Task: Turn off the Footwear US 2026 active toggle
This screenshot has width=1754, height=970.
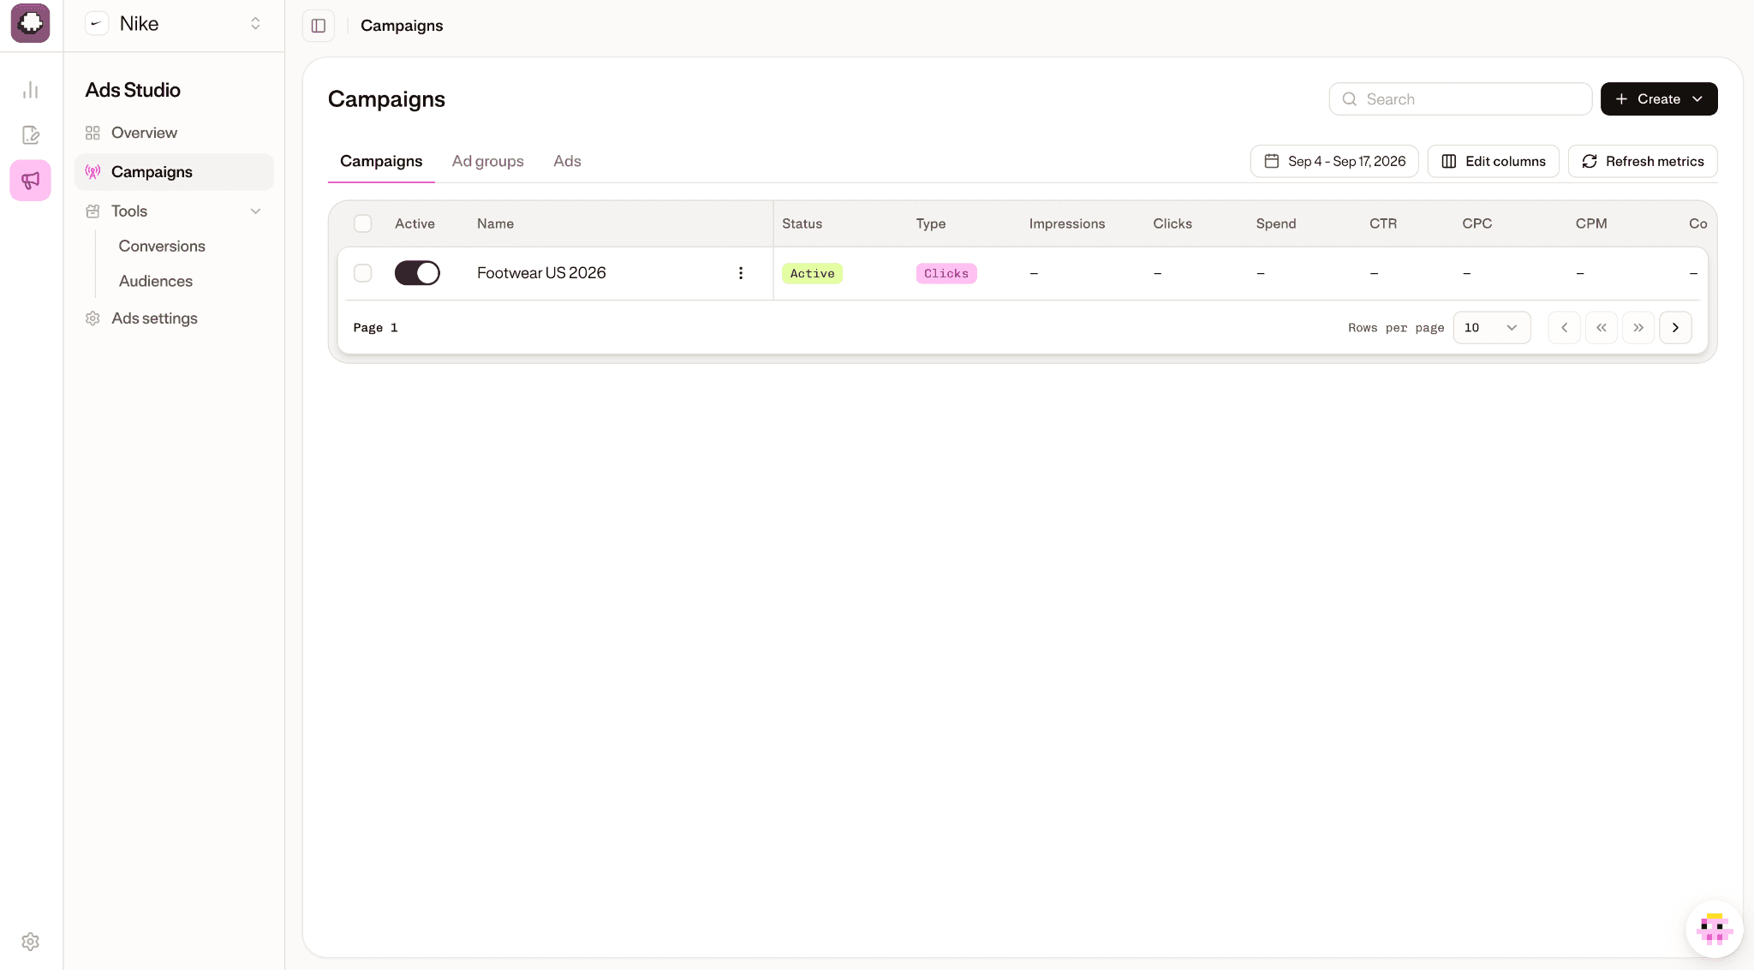Action: [x=417, y=273]
